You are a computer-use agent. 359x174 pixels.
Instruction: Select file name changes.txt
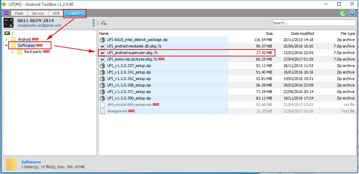[117, 111]
